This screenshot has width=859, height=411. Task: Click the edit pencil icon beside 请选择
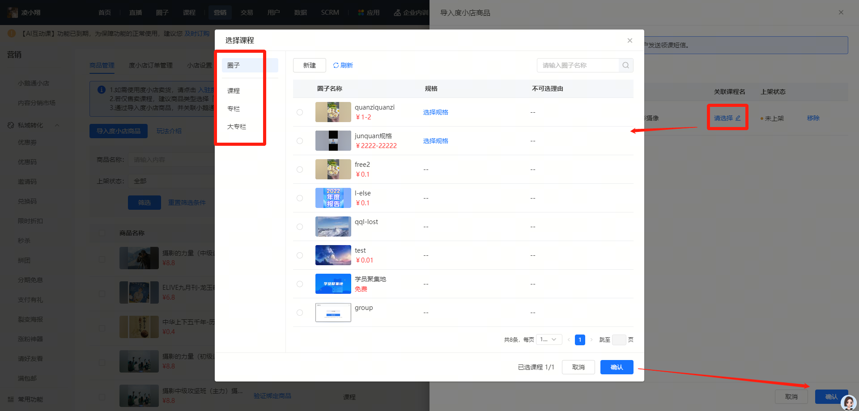tap(738, 118)
